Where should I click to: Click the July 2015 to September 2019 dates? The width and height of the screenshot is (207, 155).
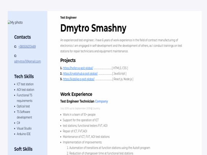[x=76, y=108]
